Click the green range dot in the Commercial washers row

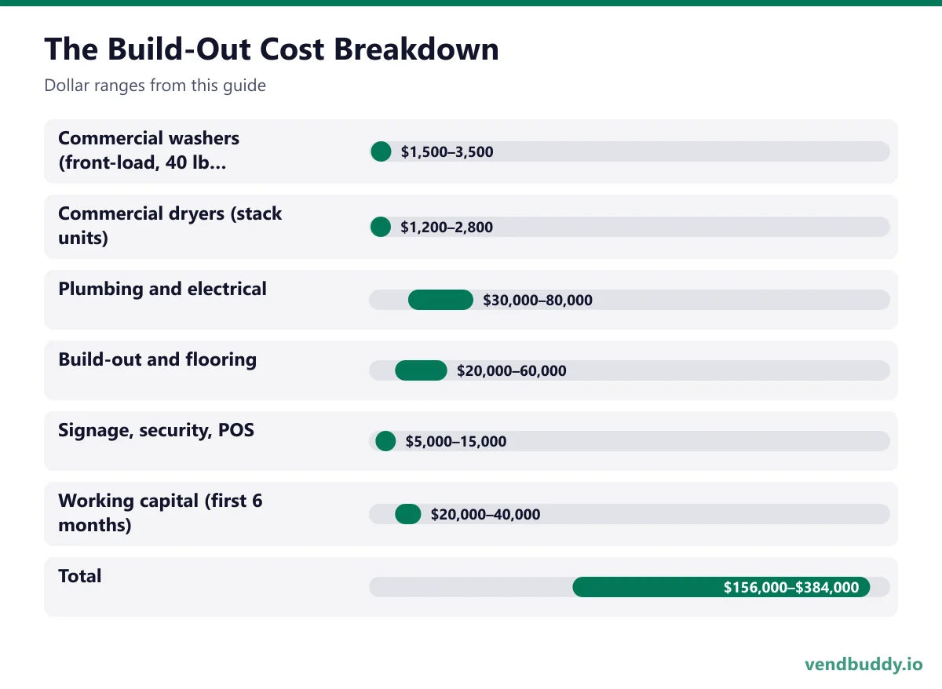coord(381,151)
